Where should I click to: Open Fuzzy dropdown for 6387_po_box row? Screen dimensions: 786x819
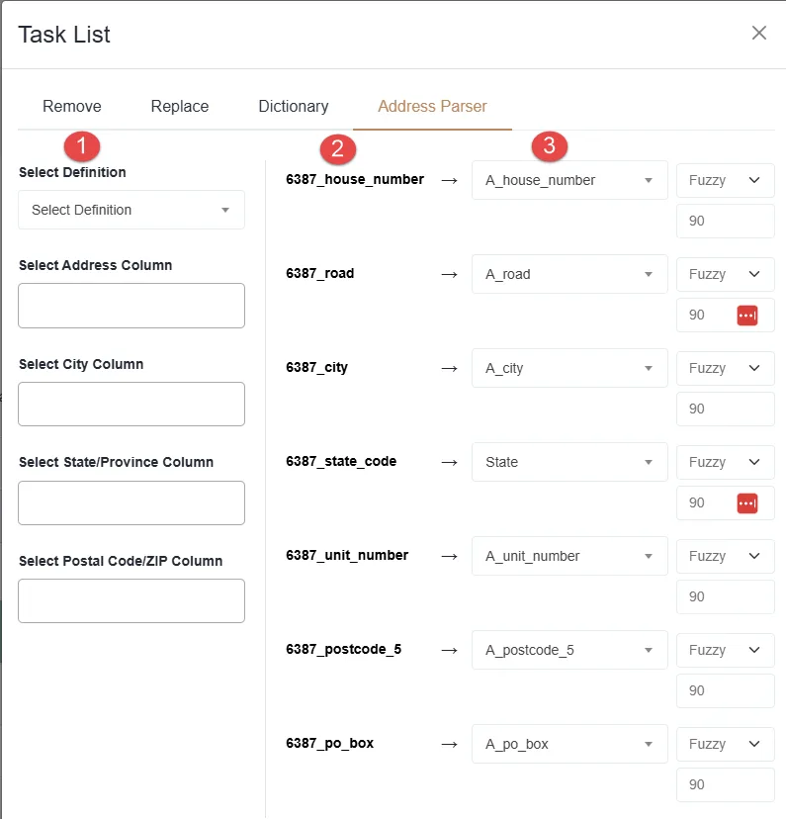pos(725,744)
